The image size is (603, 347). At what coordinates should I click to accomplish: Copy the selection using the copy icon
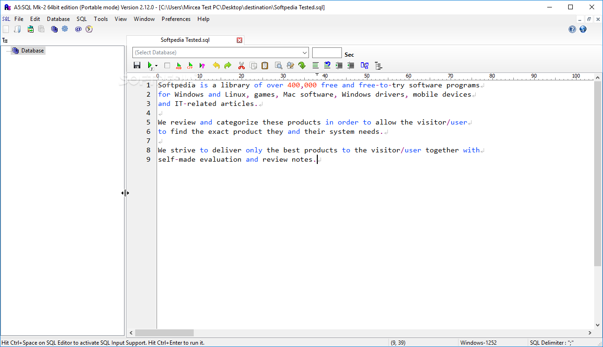click(253, 65)
